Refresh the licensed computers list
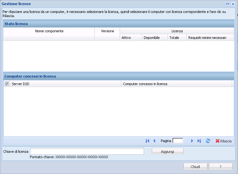238x174 pixels. pos(208,141)
